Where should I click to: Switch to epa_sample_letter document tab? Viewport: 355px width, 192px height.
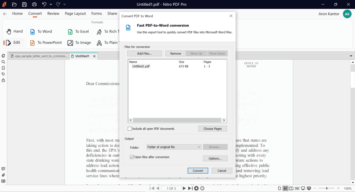click(x=39, y=56)
